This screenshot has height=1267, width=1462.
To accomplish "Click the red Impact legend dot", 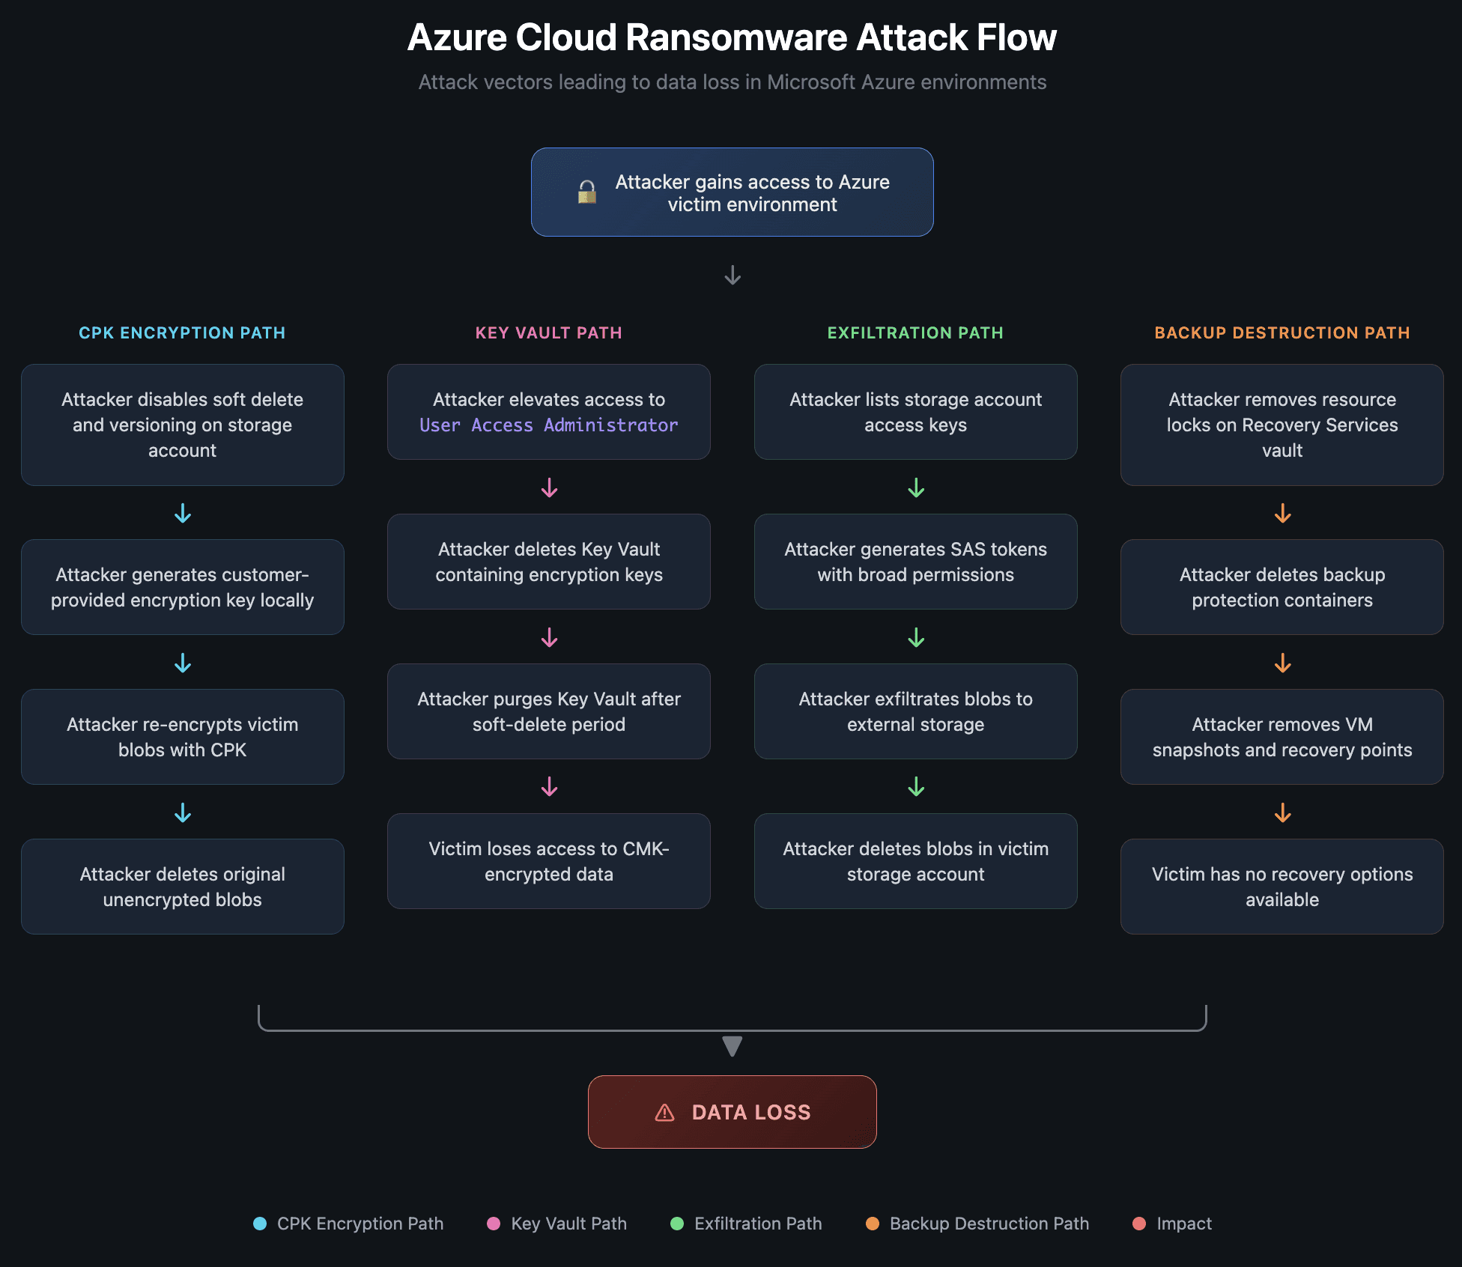I will click(1139, 1224).
